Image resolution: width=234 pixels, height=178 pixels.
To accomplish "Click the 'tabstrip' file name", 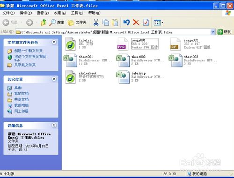I will [139, 74].
